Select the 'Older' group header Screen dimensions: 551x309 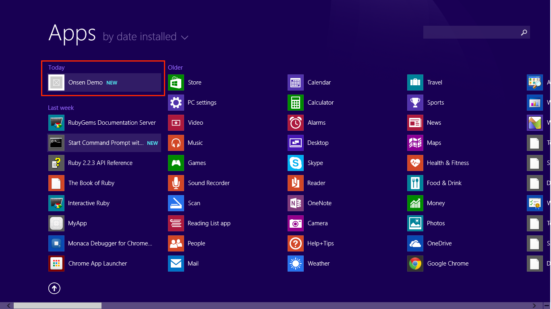point(175,68)
